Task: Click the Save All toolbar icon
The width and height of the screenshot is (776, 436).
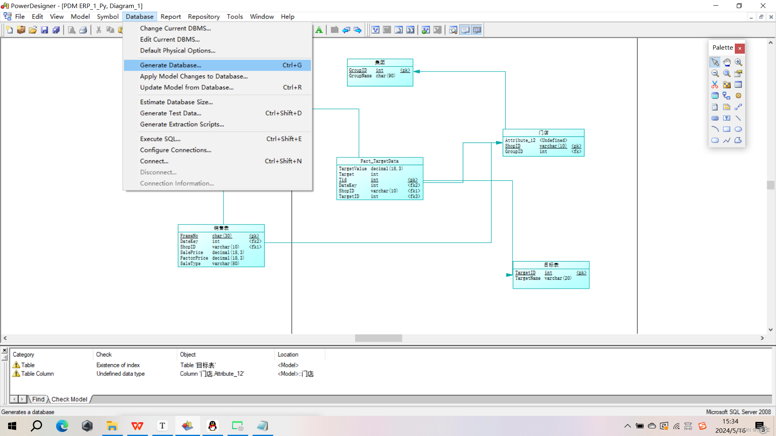Action: 56,30
